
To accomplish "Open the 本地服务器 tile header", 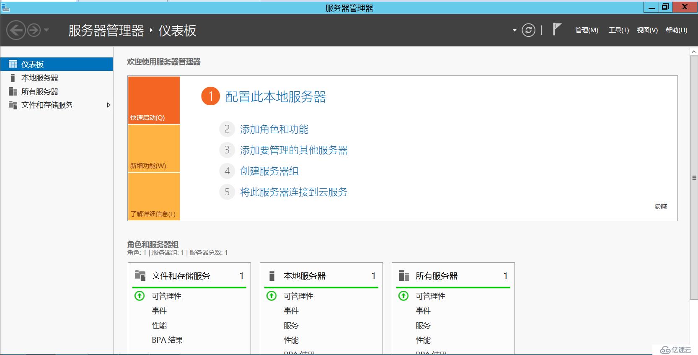I will [321, 276].
